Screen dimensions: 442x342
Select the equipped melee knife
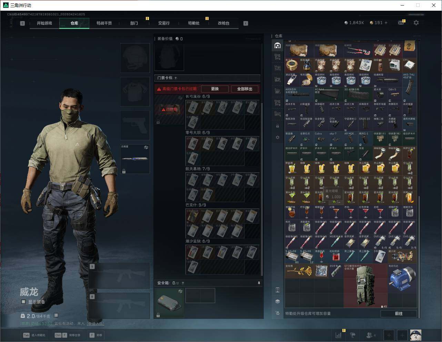pos(135,159)
